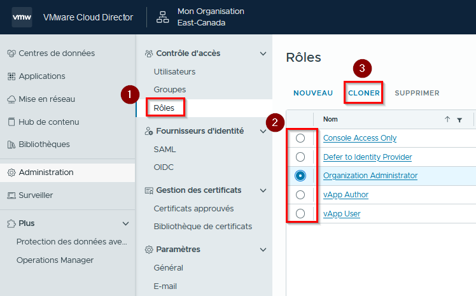Click the Centres de données datacenter icon
The height and width of the screenshot is (296, 476).
(11, 53)
